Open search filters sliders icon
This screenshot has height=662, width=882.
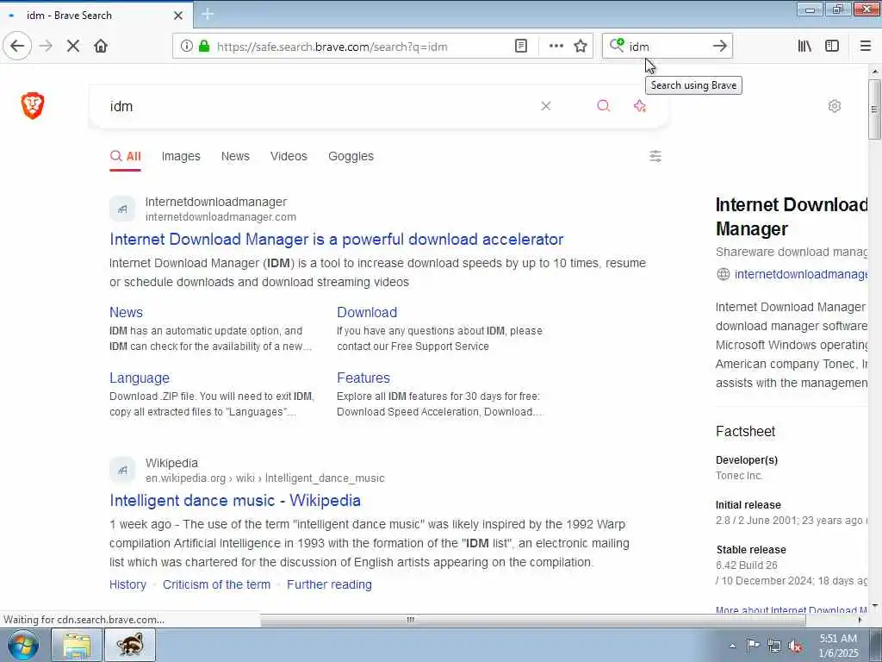655,156
